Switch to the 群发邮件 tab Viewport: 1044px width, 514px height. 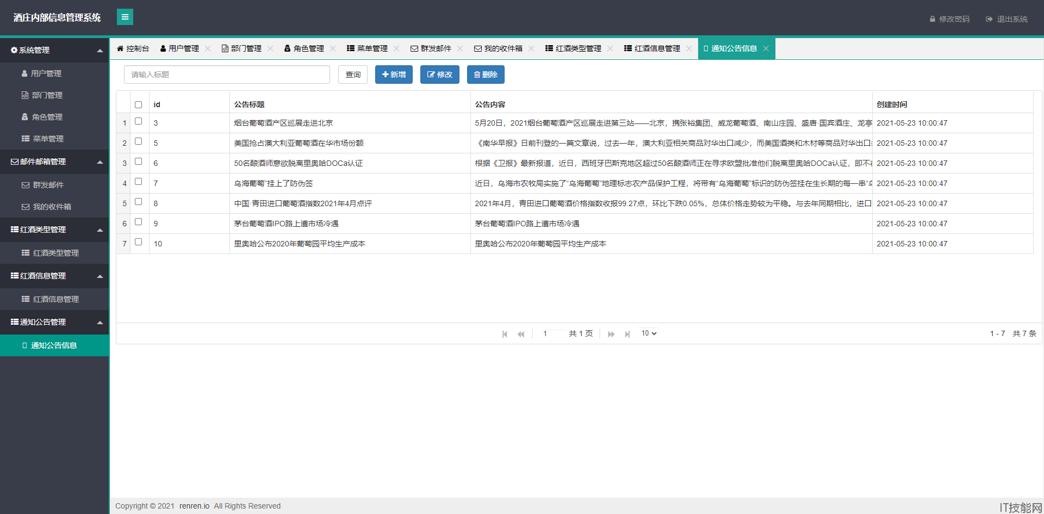[x=431, y=48]
